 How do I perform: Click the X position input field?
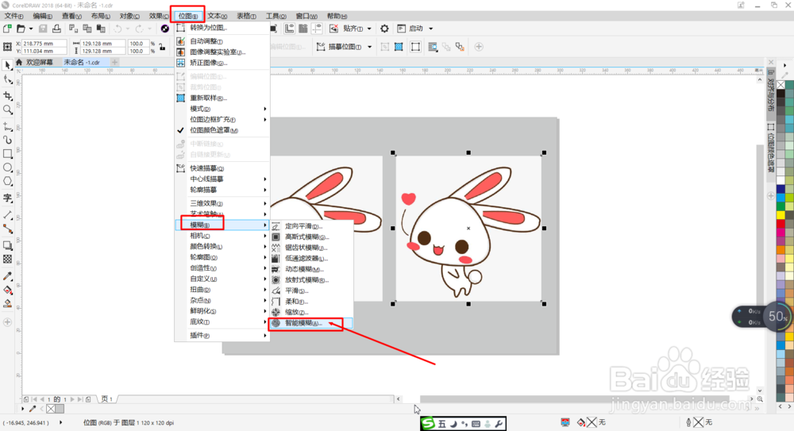point(44,44)
